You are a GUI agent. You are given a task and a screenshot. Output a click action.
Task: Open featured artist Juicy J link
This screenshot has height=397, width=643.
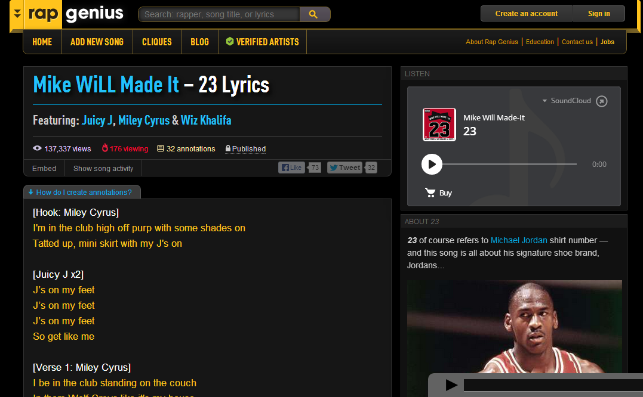pyautogui.click(x=97, y=120)
